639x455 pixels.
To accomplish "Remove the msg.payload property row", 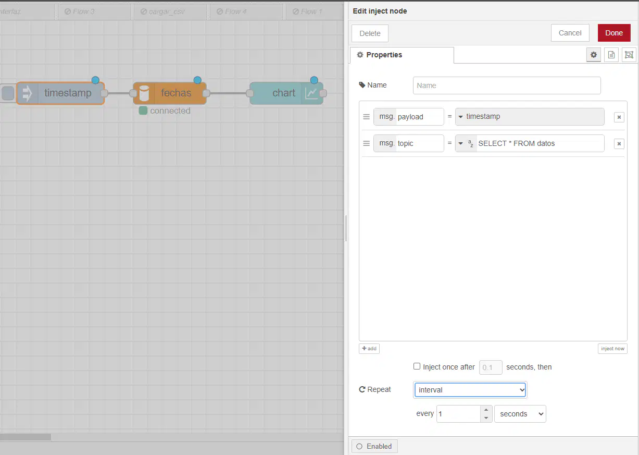I will (619, 117).
